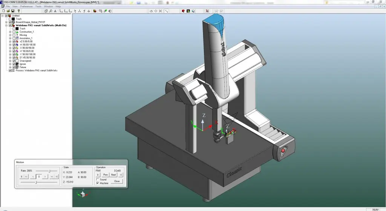Enable the Sound checkbox in Motion dialog
Image resolution: width=386 pixels, height=211 pixels.
pos(98,179)
